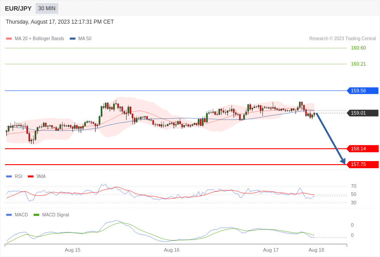Click the 30 MIN timeframe button
The height and width of the screenshot is (257, 380).
click(47, 8)
